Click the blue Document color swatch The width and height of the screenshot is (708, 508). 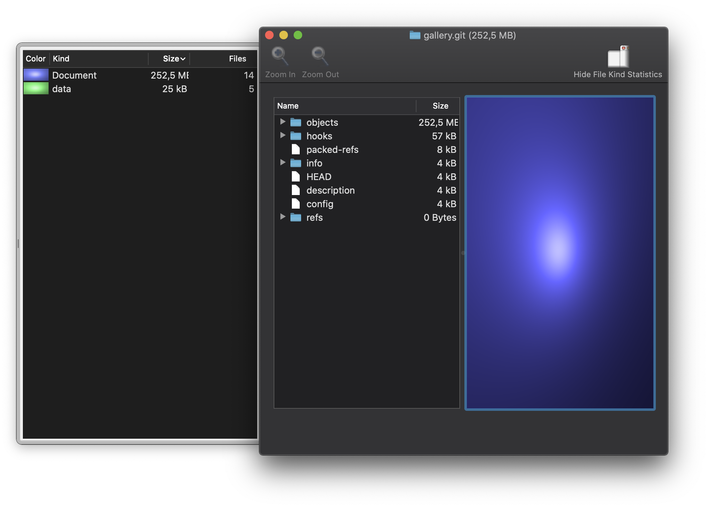coord(36,75)
